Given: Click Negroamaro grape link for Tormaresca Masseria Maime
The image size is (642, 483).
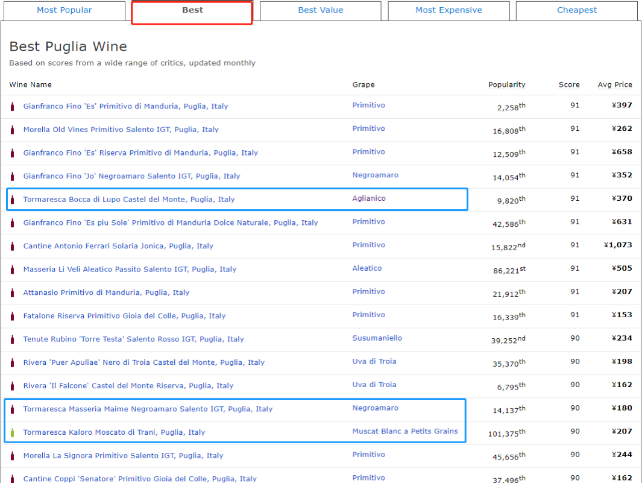Looking at the screenshot, I should pyautogui.click(x=376, y=408).
